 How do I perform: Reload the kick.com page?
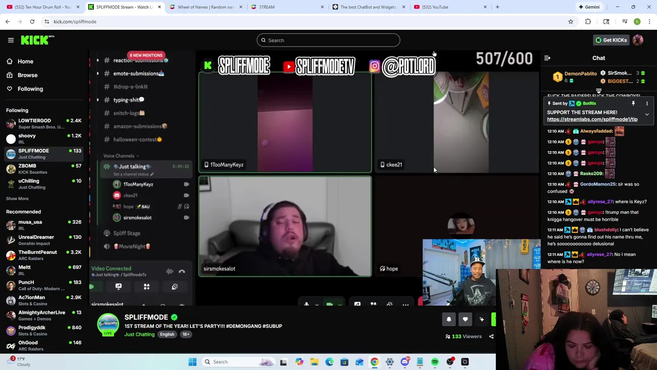32,22
